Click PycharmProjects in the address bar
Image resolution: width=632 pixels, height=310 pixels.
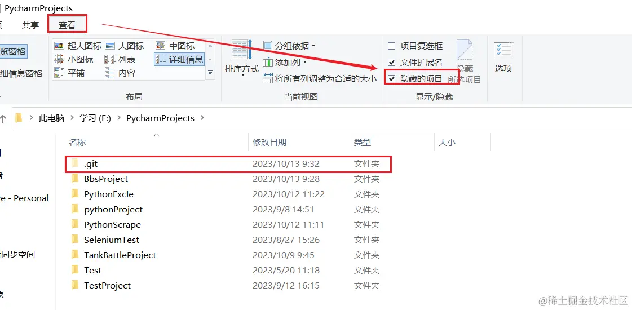click(x=161, y=118)
